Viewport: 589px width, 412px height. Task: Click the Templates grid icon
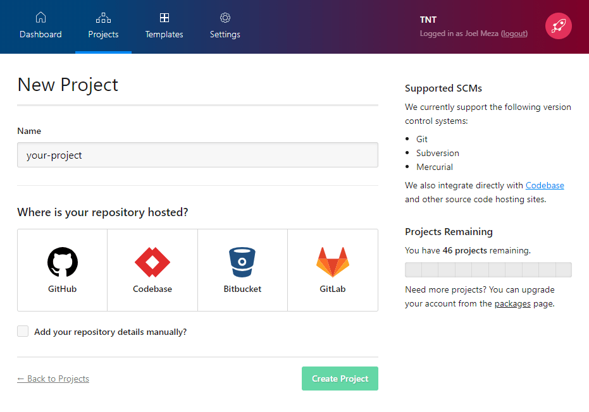(164, 18)
